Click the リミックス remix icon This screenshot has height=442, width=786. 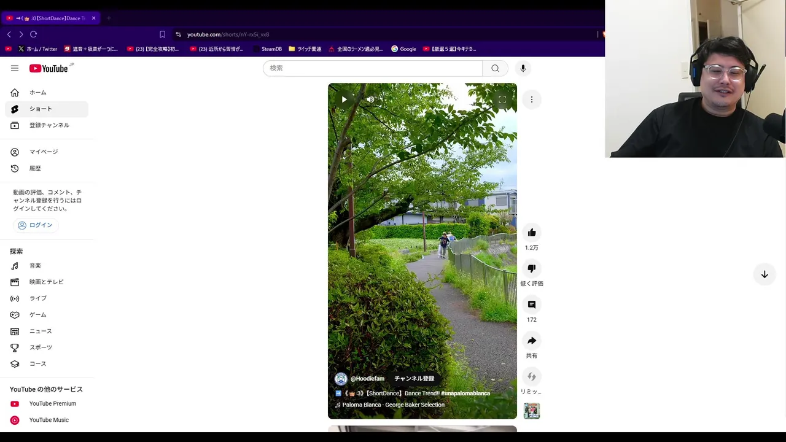click(532, 377)
